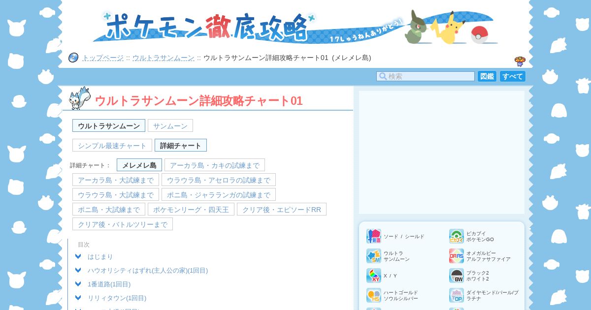Open ソード / シールド text link

[x=404, y=237]
